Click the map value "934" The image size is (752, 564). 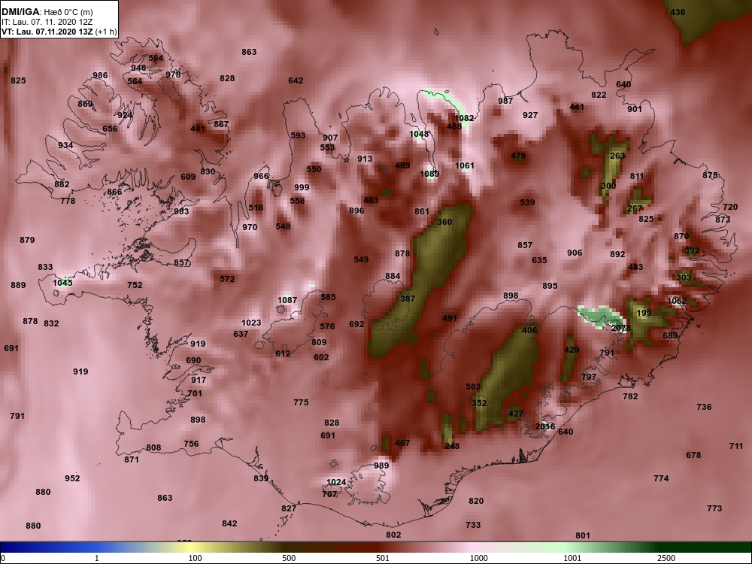(x=65, y=145)
